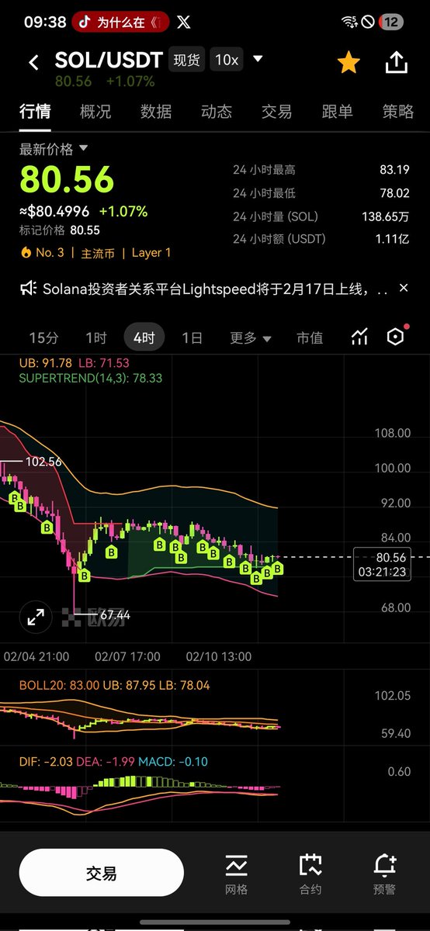Switch to the 策略 tab
This screenshot has width=430, height=931.
pyautogui.click(x=398, y=111)
